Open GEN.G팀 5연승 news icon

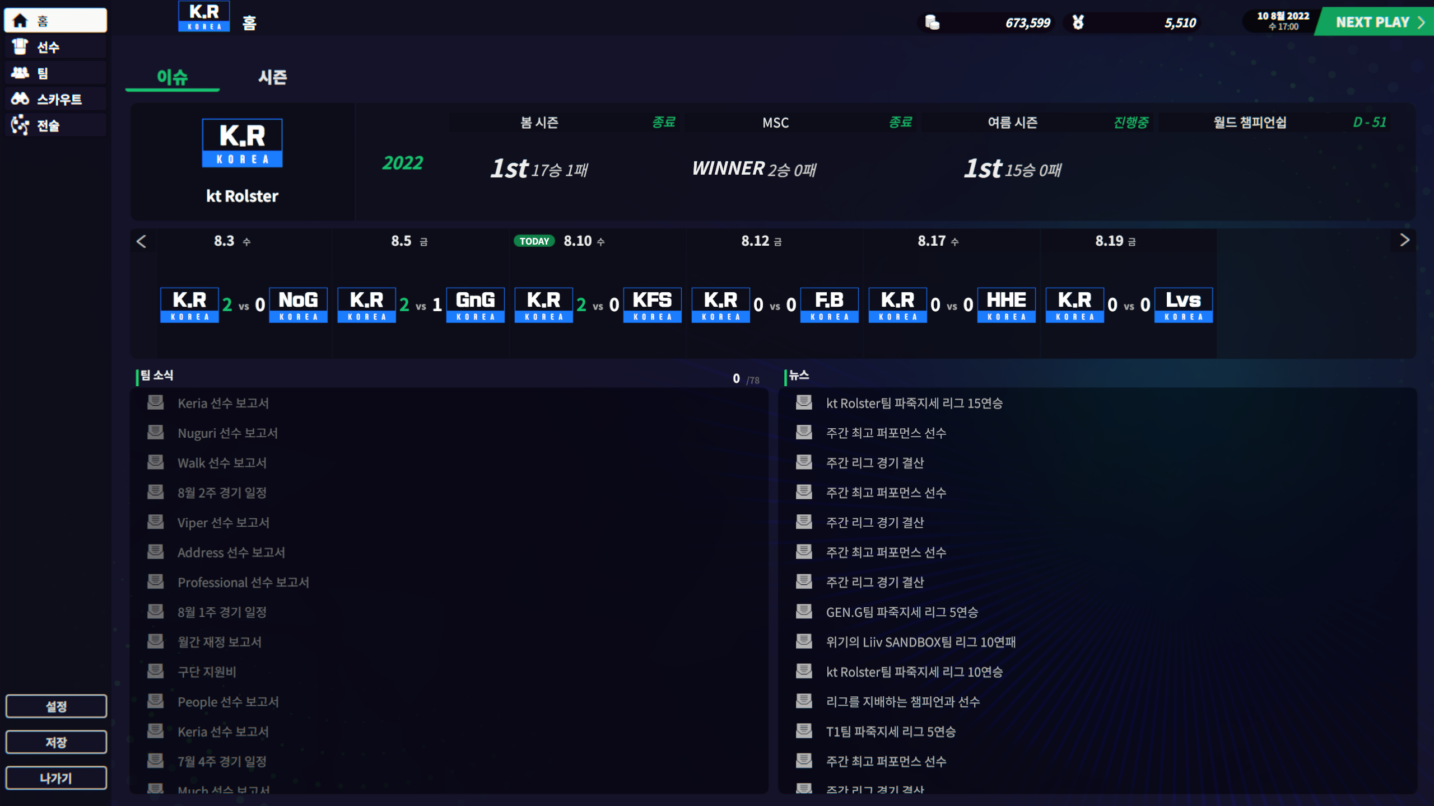point(804,611)
